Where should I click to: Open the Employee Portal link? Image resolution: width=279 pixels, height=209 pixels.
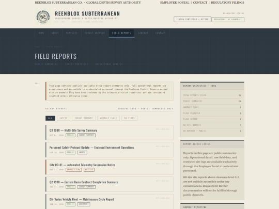click(x=175, y=3)
